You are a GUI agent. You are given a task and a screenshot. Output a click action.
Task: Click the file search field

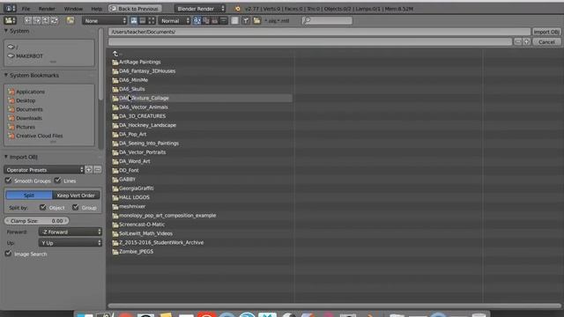coord(327,20)
